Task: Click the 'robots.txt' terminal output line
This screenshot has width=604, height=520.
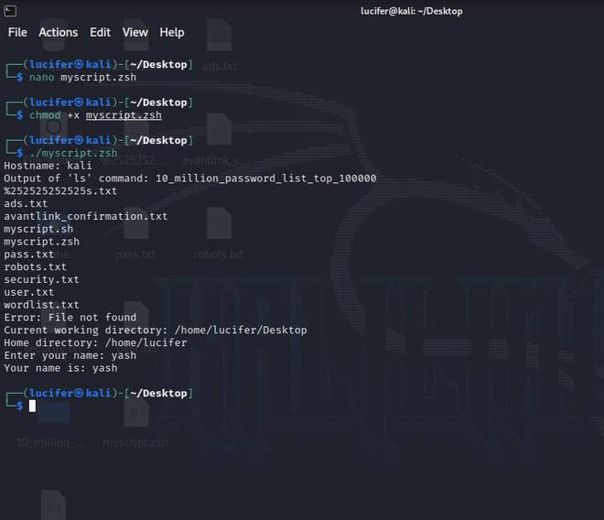Action: [x=35, y=266]
